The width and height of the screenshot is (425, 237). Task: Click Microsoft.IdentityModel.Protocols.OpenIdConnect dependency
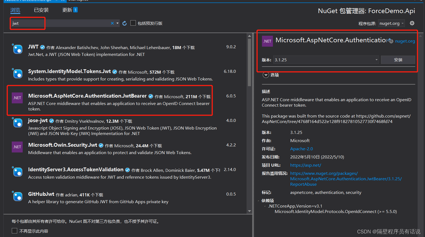336,212
